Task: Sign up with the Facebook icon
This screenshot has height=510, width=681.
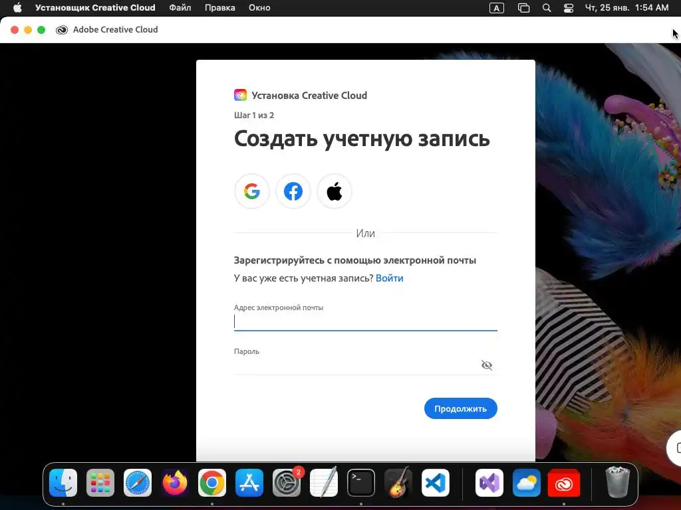Action: [293, 191]
